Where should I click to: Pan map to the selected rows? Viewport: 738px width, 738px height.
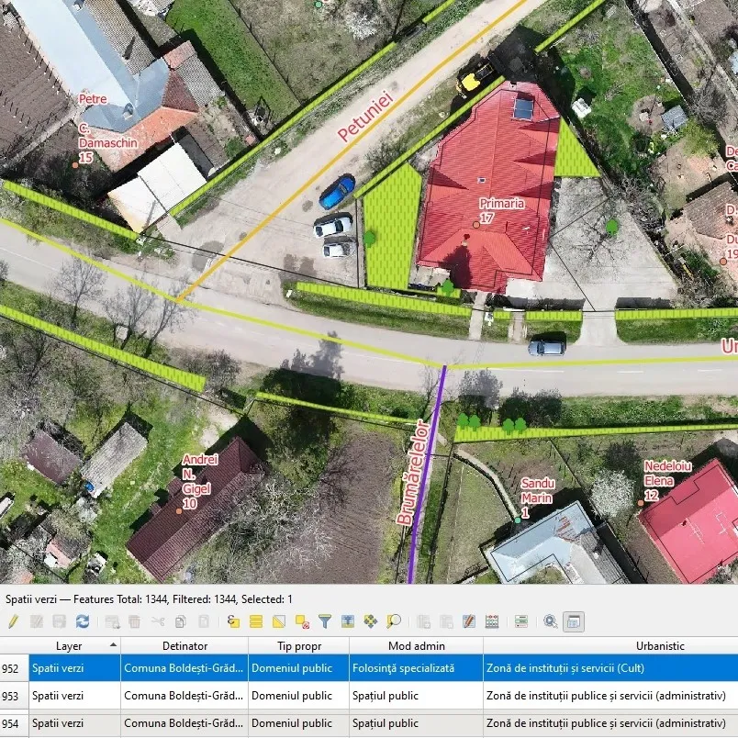(370, 621)
